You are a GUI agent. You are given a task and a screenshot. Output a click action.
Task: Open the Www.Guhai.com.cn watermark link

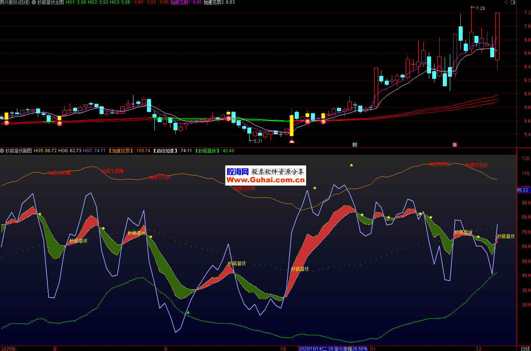click(x=265, y=180)
